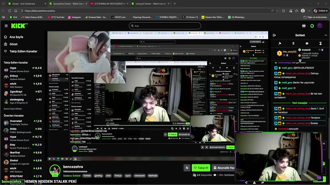The height and width of the screenshot is (185, 330).
Task: Click the green KICK logo
Action: (19, 26)
